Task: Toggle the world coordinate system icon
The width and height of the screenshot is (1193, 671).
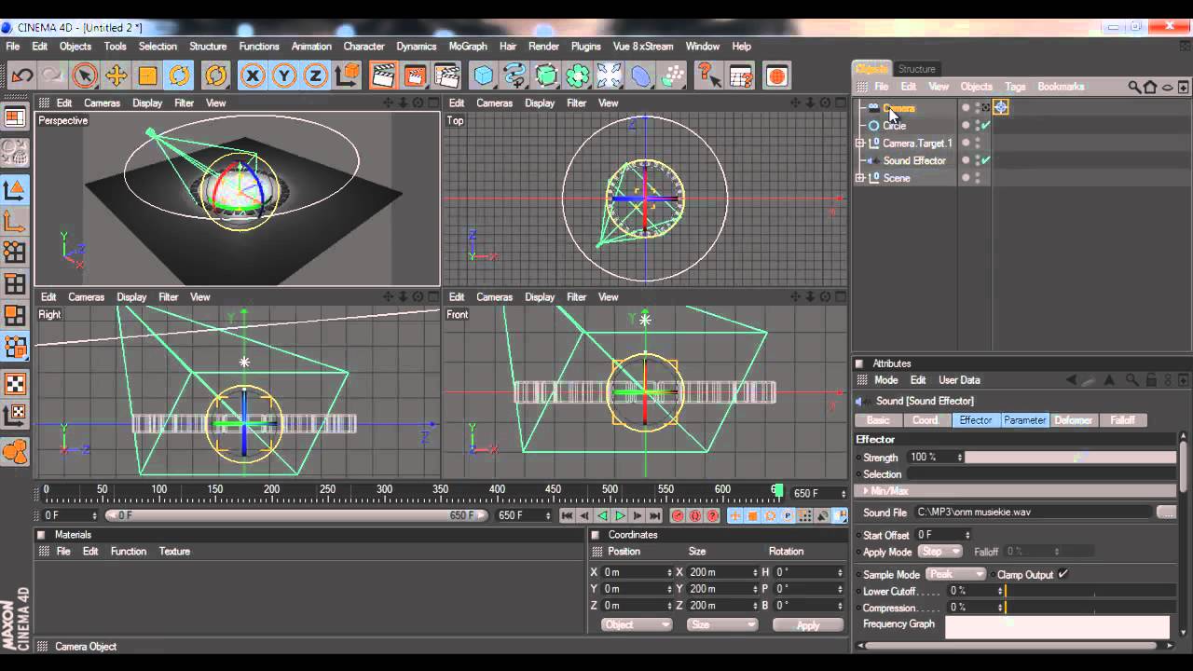Action: 347,75
